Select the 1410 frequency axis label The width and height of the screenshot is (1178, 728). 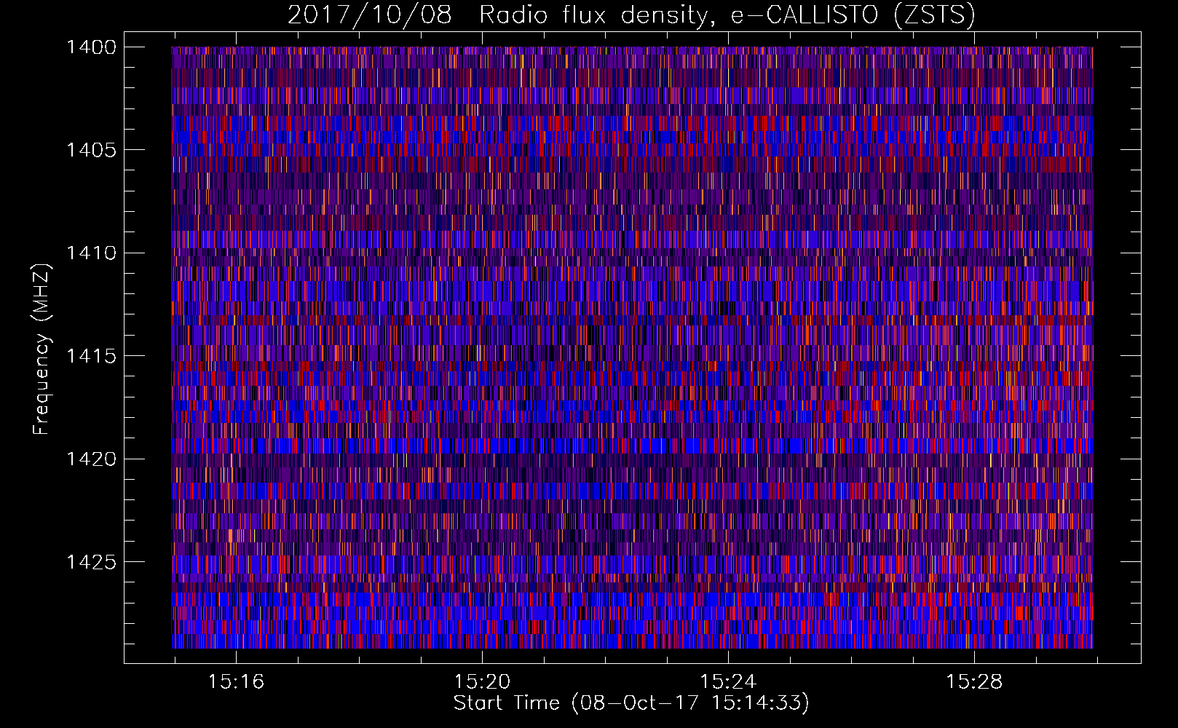point(91,253)
